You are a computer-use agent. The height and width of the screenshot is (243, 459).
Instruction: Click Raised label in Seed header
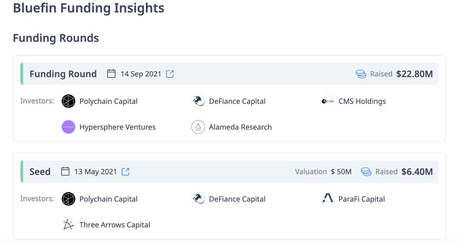tap(387, 172)
